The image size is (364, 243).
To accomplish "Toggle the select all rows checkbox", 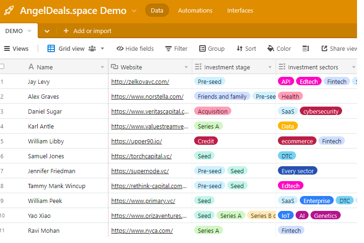I will pos(2,67).
